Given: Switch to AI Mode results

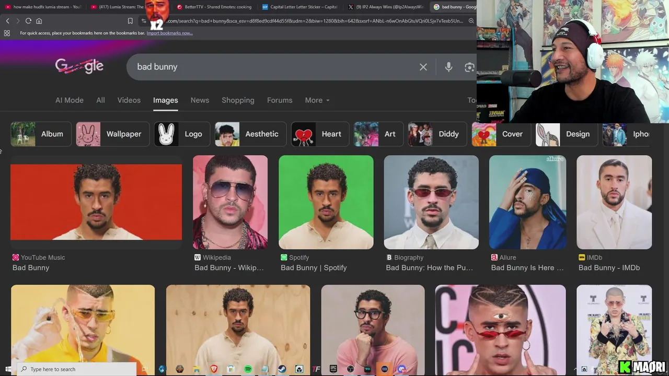Looking at the screenshot, I should [x=70, y=100].
